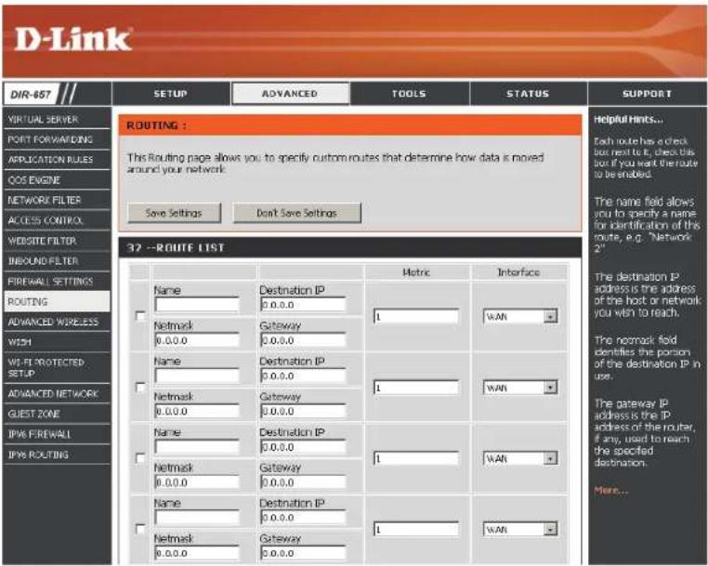Click third route Destination IP field
This screenshot has height=566, width=708.
point(303,447)
